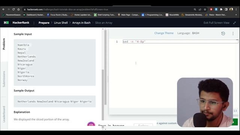Click the Change Theme link
Viewport: 240px width, 135px height.
coord(164,33)
